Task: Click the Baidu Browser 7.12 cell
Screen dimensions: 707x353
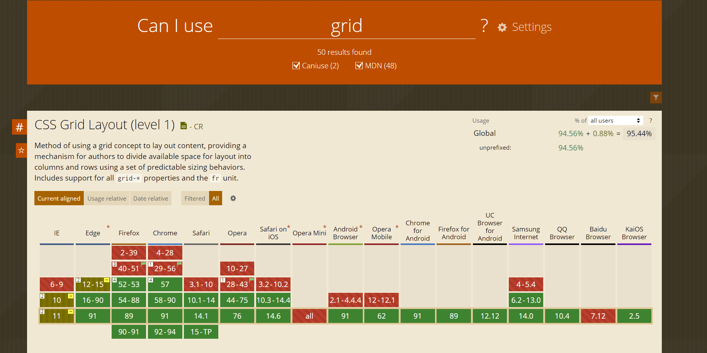Action: (x=598, y=316)
